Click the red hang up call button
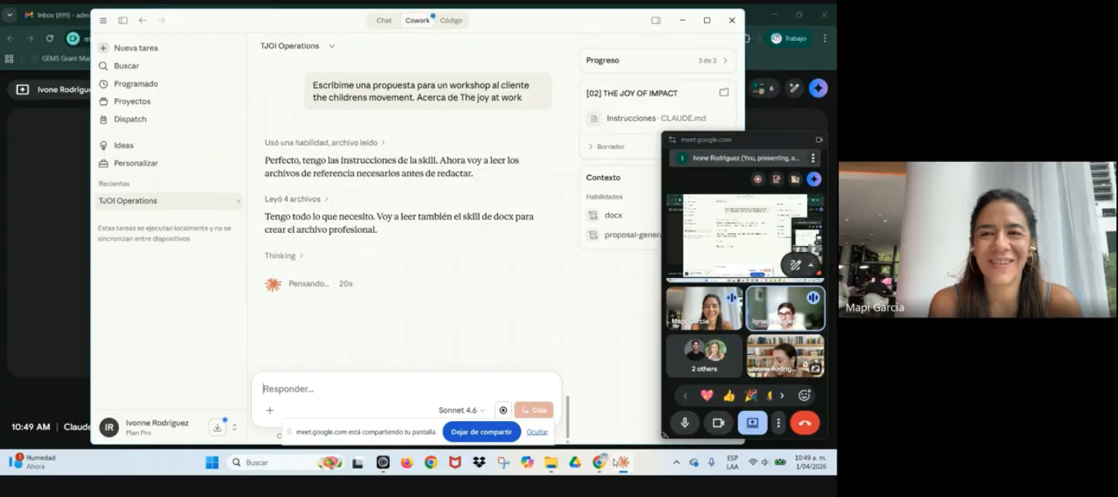1118x497 pixels. tap(804, 423)
